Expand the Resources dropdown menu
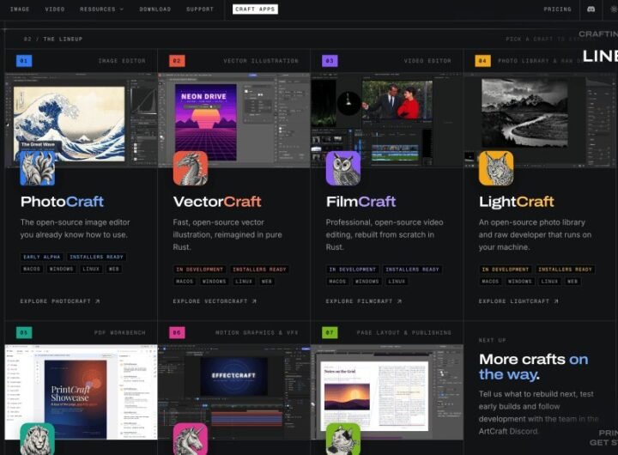 (x=101, y=9)
